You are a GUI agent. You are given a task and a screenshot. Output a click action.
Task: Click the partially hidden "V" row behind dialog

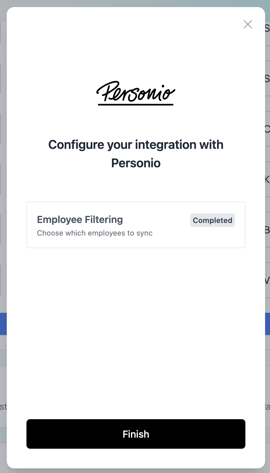(267, 280)
